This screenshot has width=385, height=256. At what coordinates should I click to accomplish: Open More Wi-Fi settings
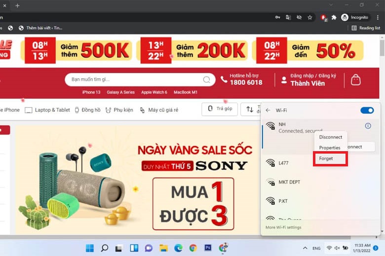[x=283, y=227]
